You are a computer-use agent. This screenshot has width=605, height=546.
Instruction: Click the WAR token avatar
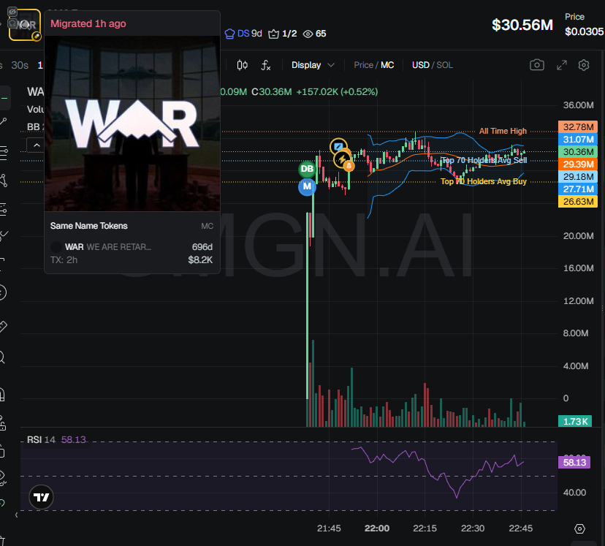click(25, 25)
